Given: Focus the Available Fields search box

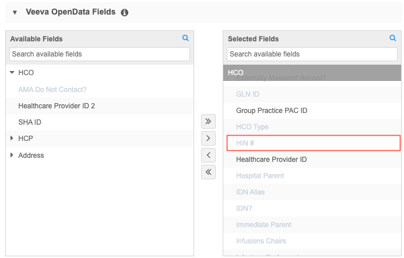Looking at the screenshot, I should tap(99, 54).
